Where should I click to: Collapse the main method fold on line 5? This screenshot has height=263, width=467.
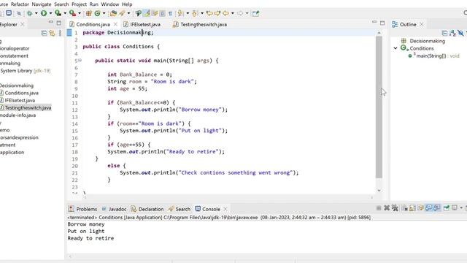pyautogui.click(x=80, y=61)
